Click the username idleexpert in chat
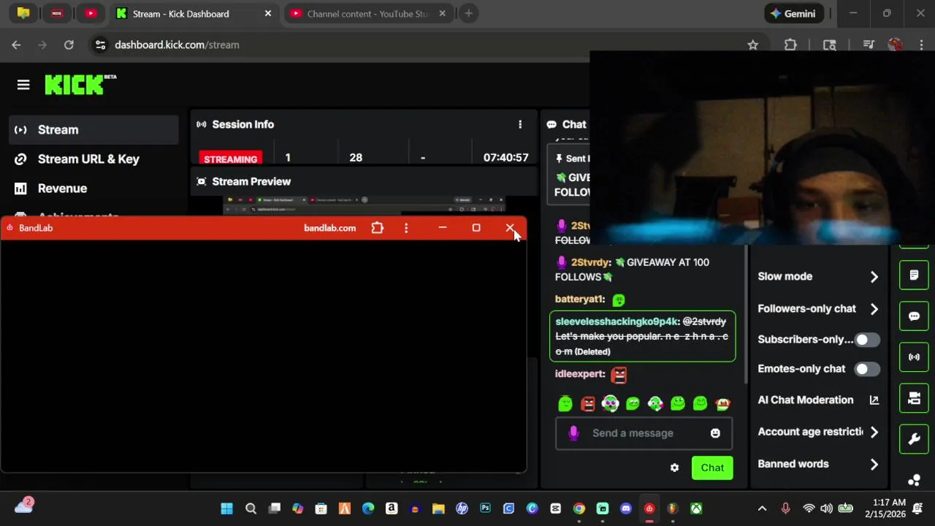The image size is (935, 526). pos(580,373)
